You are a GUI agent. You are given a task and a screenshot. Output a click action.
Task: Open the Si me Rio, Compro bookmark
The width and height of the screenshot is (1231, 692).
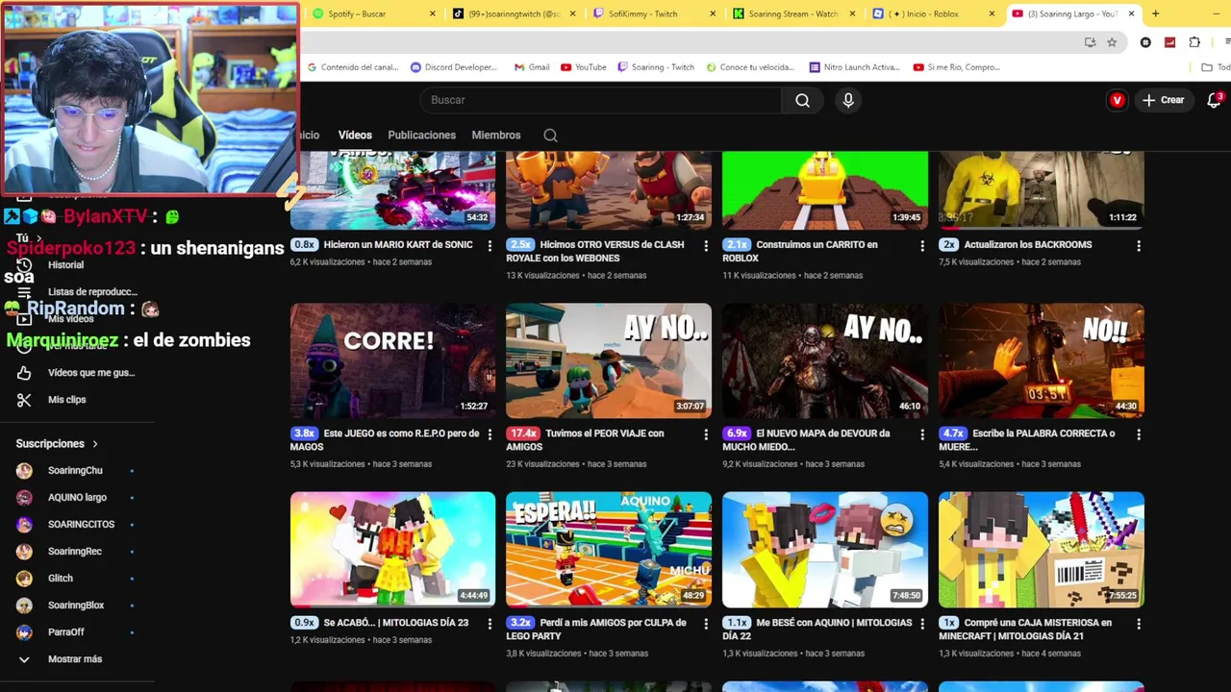click(957, 67)
